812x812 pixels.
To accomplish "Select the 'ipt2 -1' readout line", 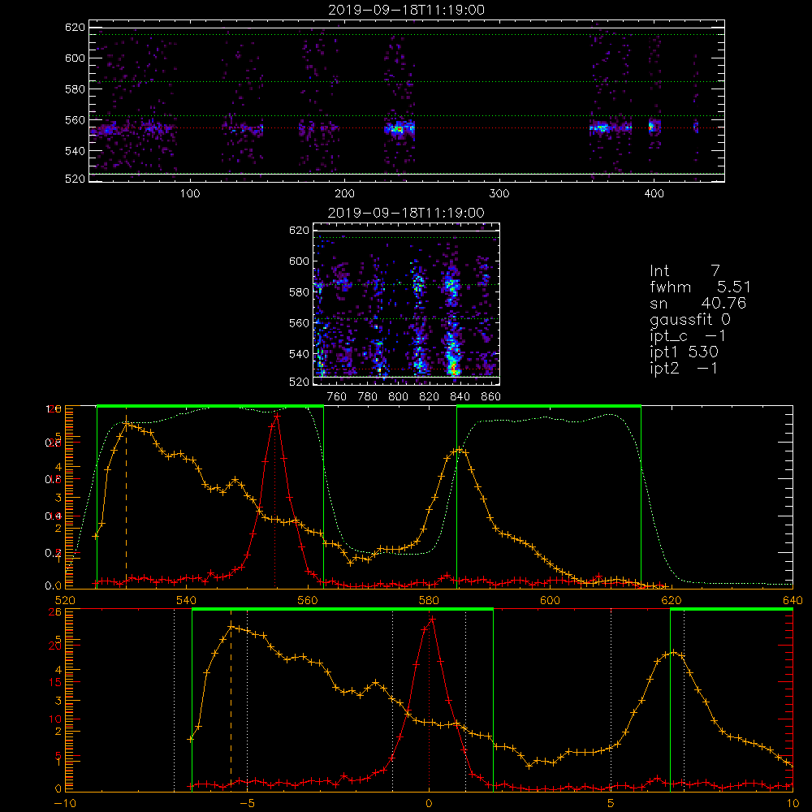I will pyautogui.click(x=684, y=368).
